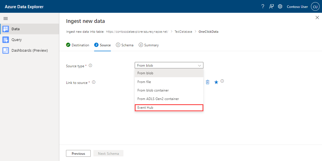Click the Dashboards icon in the sidebar

[x=6, y=50]
